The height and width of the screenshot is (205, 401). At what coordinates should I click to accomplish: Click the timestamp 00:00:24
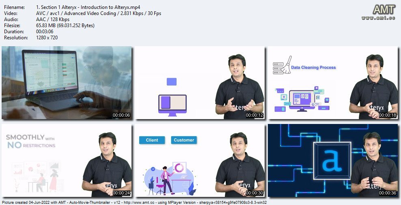point(121,193)
